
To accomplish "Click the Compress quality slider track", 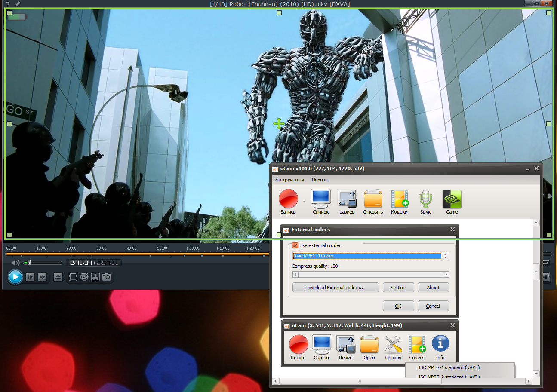I will point(370,274).
